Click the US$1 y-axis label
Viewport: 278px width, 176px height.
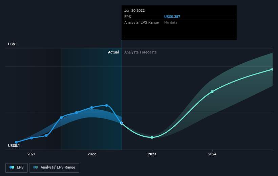point(13,44)
